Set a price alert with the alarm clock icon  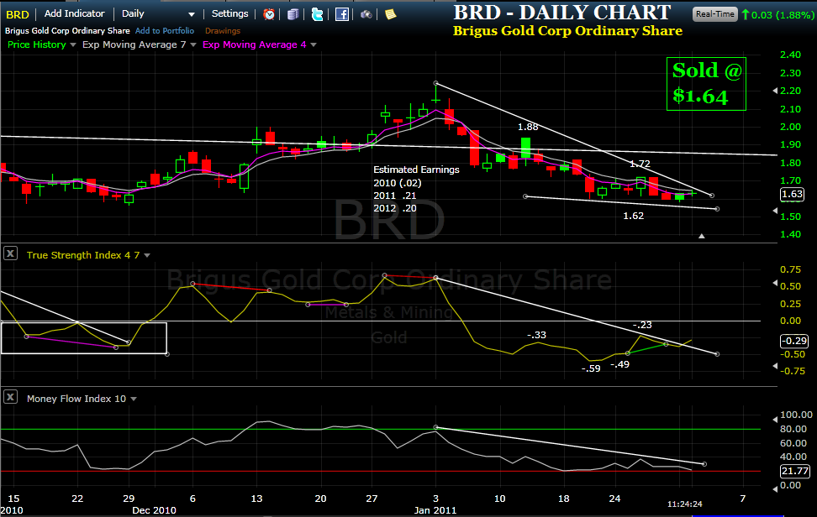coord(269,14)
